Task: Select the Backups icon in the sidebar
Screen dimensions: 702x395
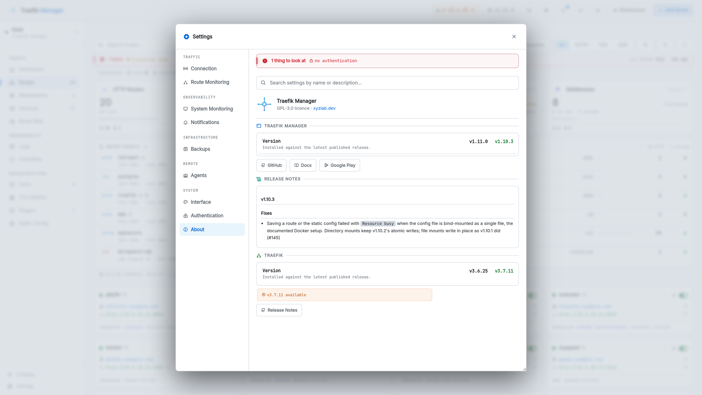Action: click(x=186, y=149)
